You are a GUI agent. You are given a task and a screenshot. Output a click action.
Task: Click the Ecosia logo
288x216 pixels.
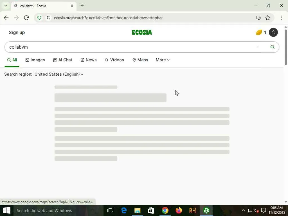142,33
